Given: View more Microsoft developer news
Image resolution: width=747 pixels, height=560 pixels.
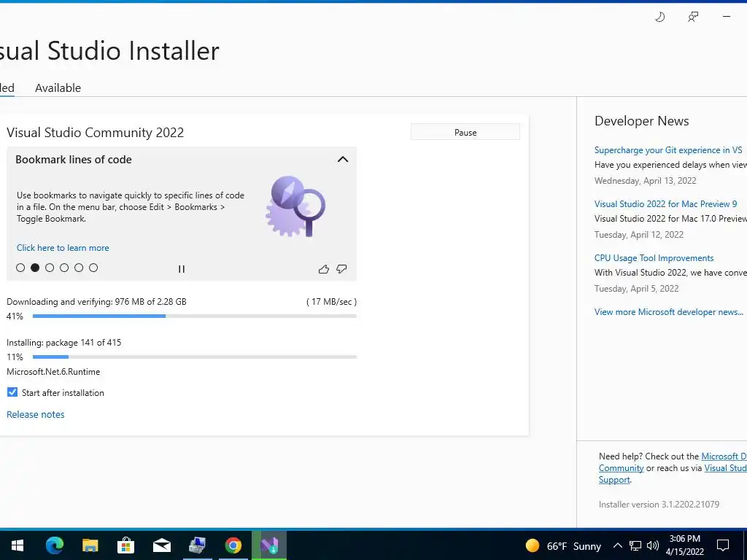Looking at the screenshot, I should pos(669,312).
